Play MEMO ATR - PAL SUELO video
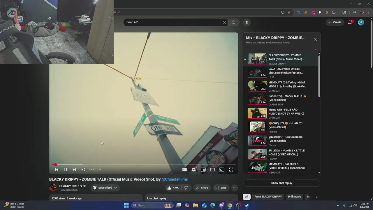This screenshot has width=373, height=210. (281, 168)
